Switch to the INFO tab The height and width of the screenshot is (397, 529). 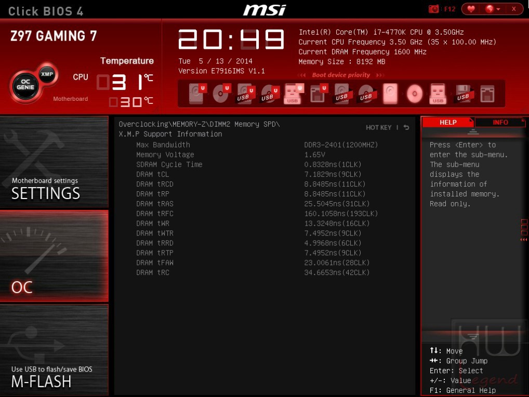[x=500, y=122]
